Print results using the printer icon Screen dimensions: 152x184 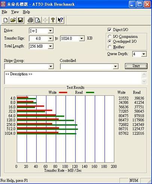click(x=30, y=20)
